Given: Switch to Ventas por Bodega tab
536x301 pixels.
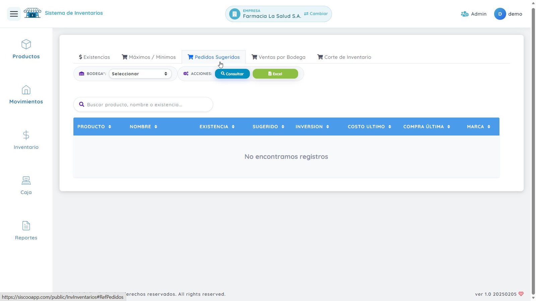Looking at the screenshot, I should coord(278,57).
